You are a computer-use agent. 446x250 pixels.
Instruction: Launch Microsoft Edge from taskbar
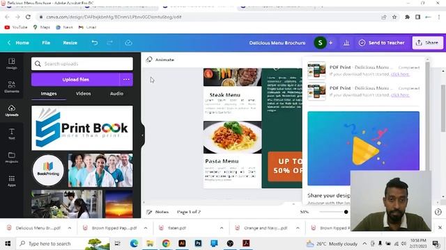coord(134,244)
